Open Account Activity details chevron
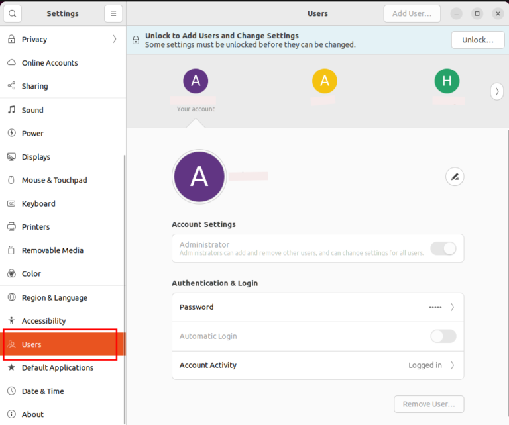 pyautogui.click(x=453, y=365)
